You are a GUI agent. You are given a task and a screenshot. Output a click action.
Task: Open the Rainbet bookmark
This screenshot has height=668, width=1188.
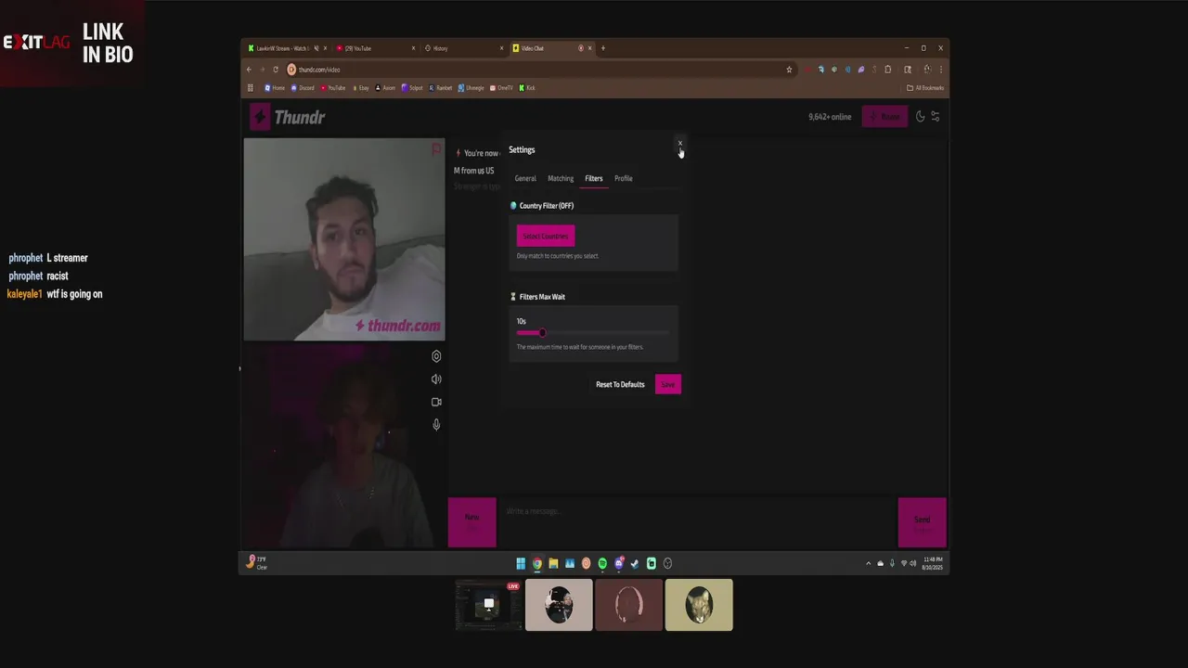coord(441,88)
